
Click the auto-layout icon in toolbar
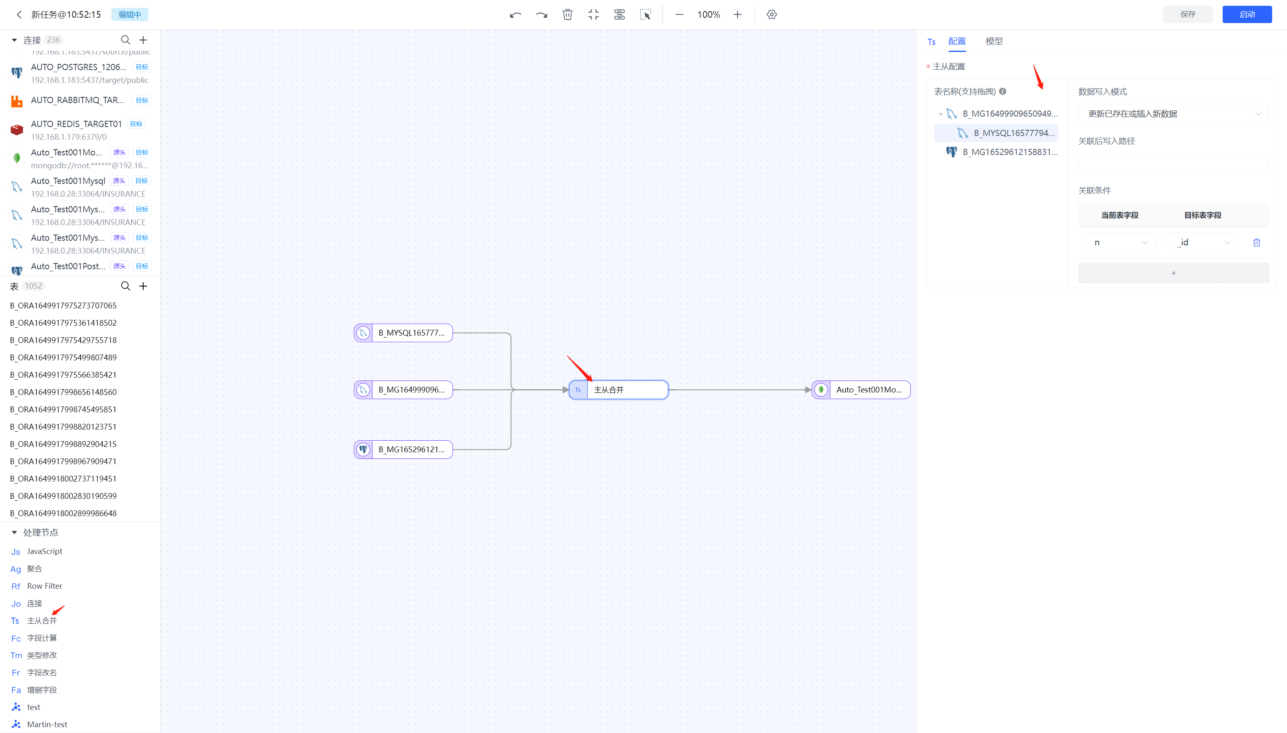(620, 14)
